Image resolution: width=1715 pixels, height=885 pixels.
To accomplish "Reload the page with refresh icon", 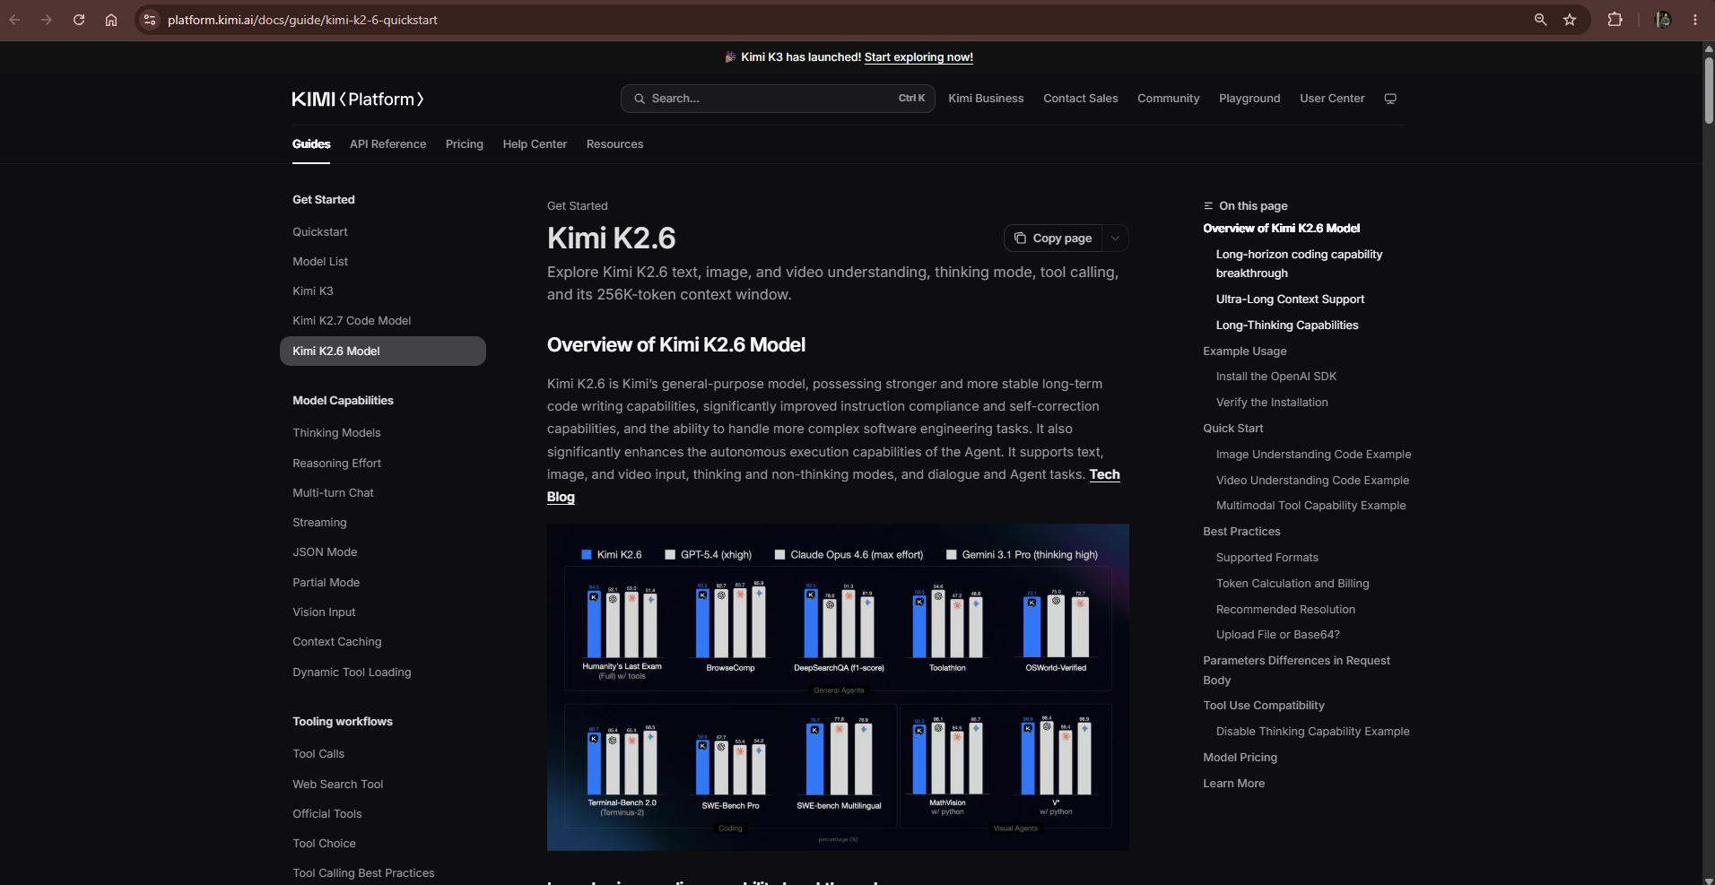I will pyautogui.click(x=79, y=20).
